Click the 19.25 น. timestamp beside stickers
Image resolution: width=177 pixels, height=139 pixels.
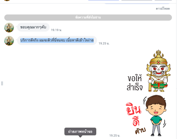(x=115, y=136)
